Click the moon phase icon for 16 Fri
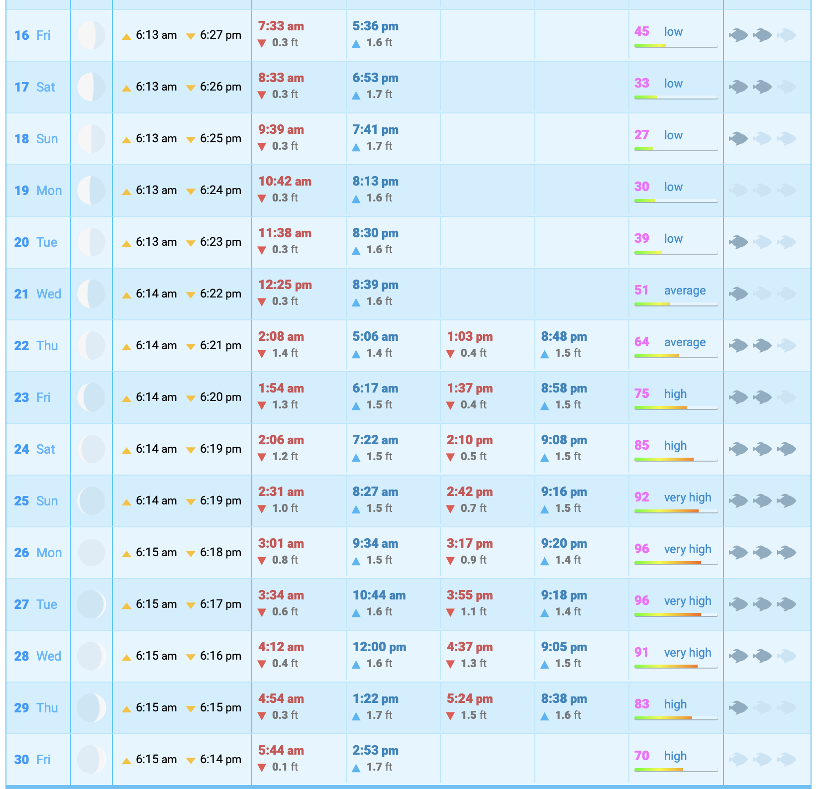The image size is (818, 789). [x=91, y=35]
